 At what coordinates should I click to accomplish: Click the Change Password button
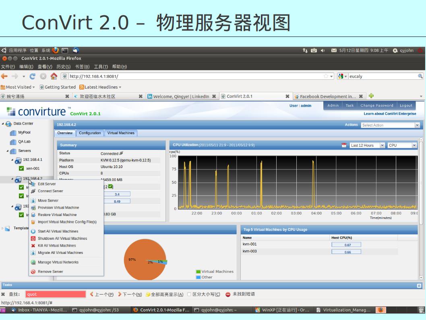click(376, 106)
